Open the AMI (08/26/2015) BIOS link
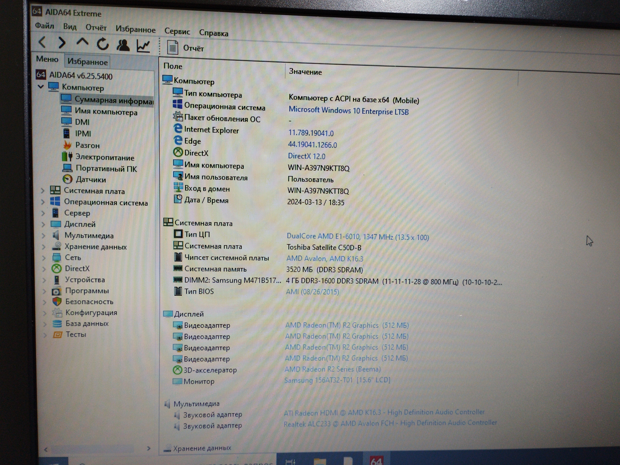This screenshot has height=465, width=620. [312, 292]
